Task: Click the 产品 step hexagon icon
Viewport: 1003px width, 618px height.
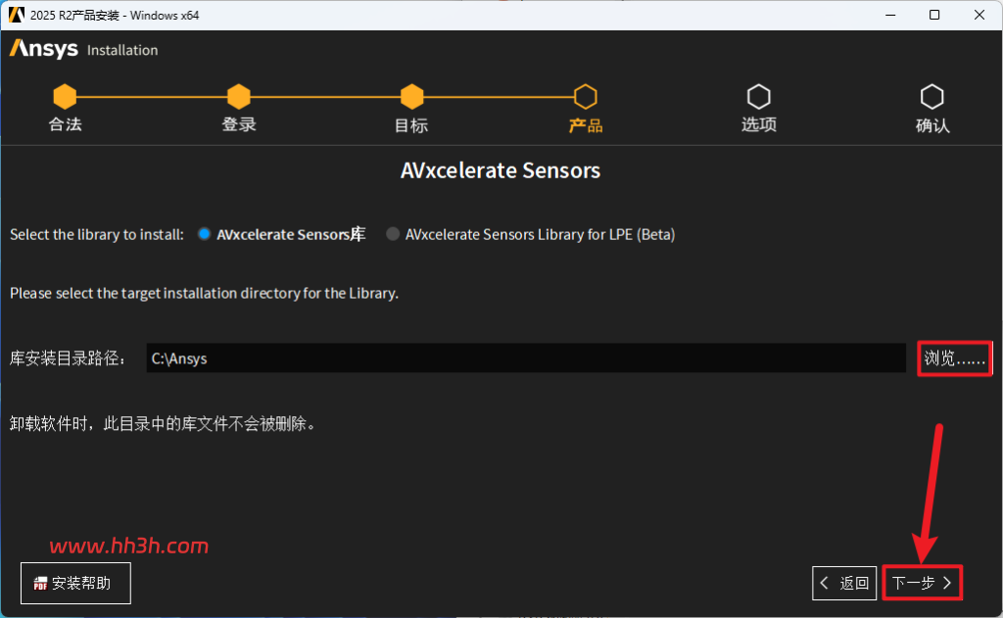Action: [586, 97]
